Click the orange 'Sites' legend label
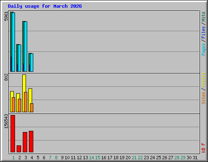The image size is (208, 162). coord(203,98)
